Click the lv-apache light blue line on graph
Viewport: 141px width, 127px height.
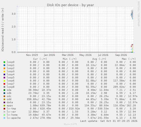[132, 49]
